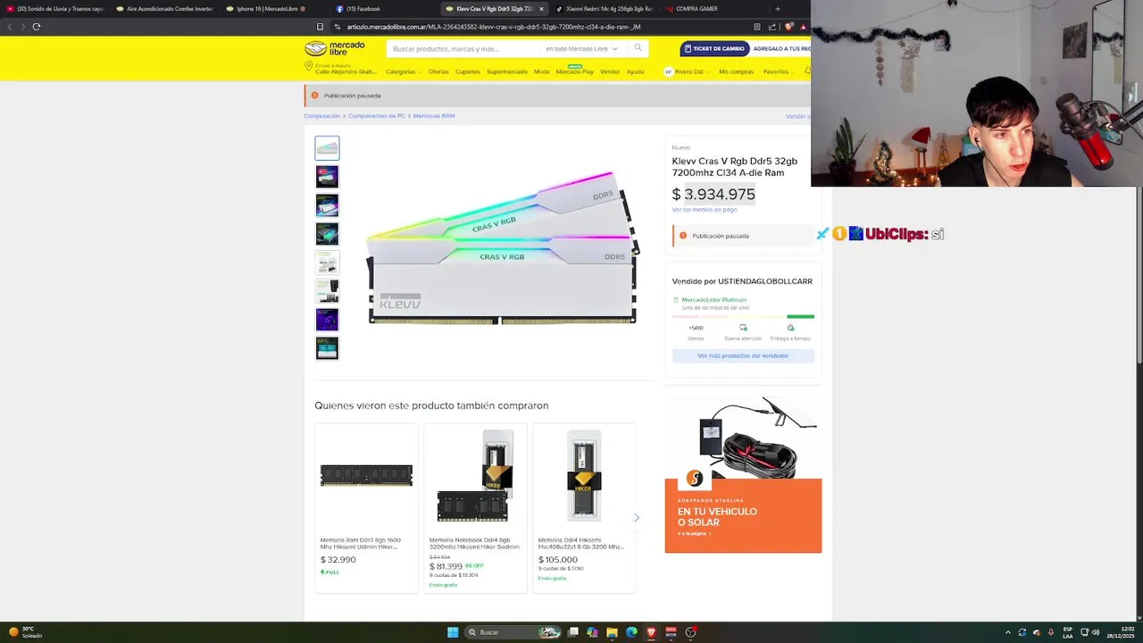Image resolution: width=1143 pixels, height=643 pixels.
Task: Click the Memorias RAM breadcrumb
Action: click(x=434, y=116)
